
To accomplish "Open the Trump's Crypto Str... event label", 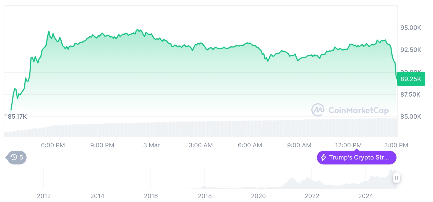I will (x=359, y=158).
